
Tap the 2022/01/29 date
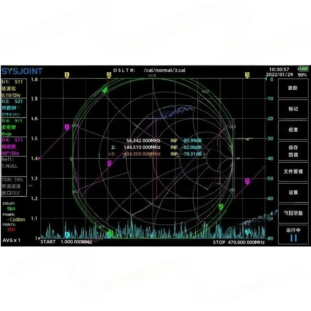pyautogui.click(x=279, y=75)
